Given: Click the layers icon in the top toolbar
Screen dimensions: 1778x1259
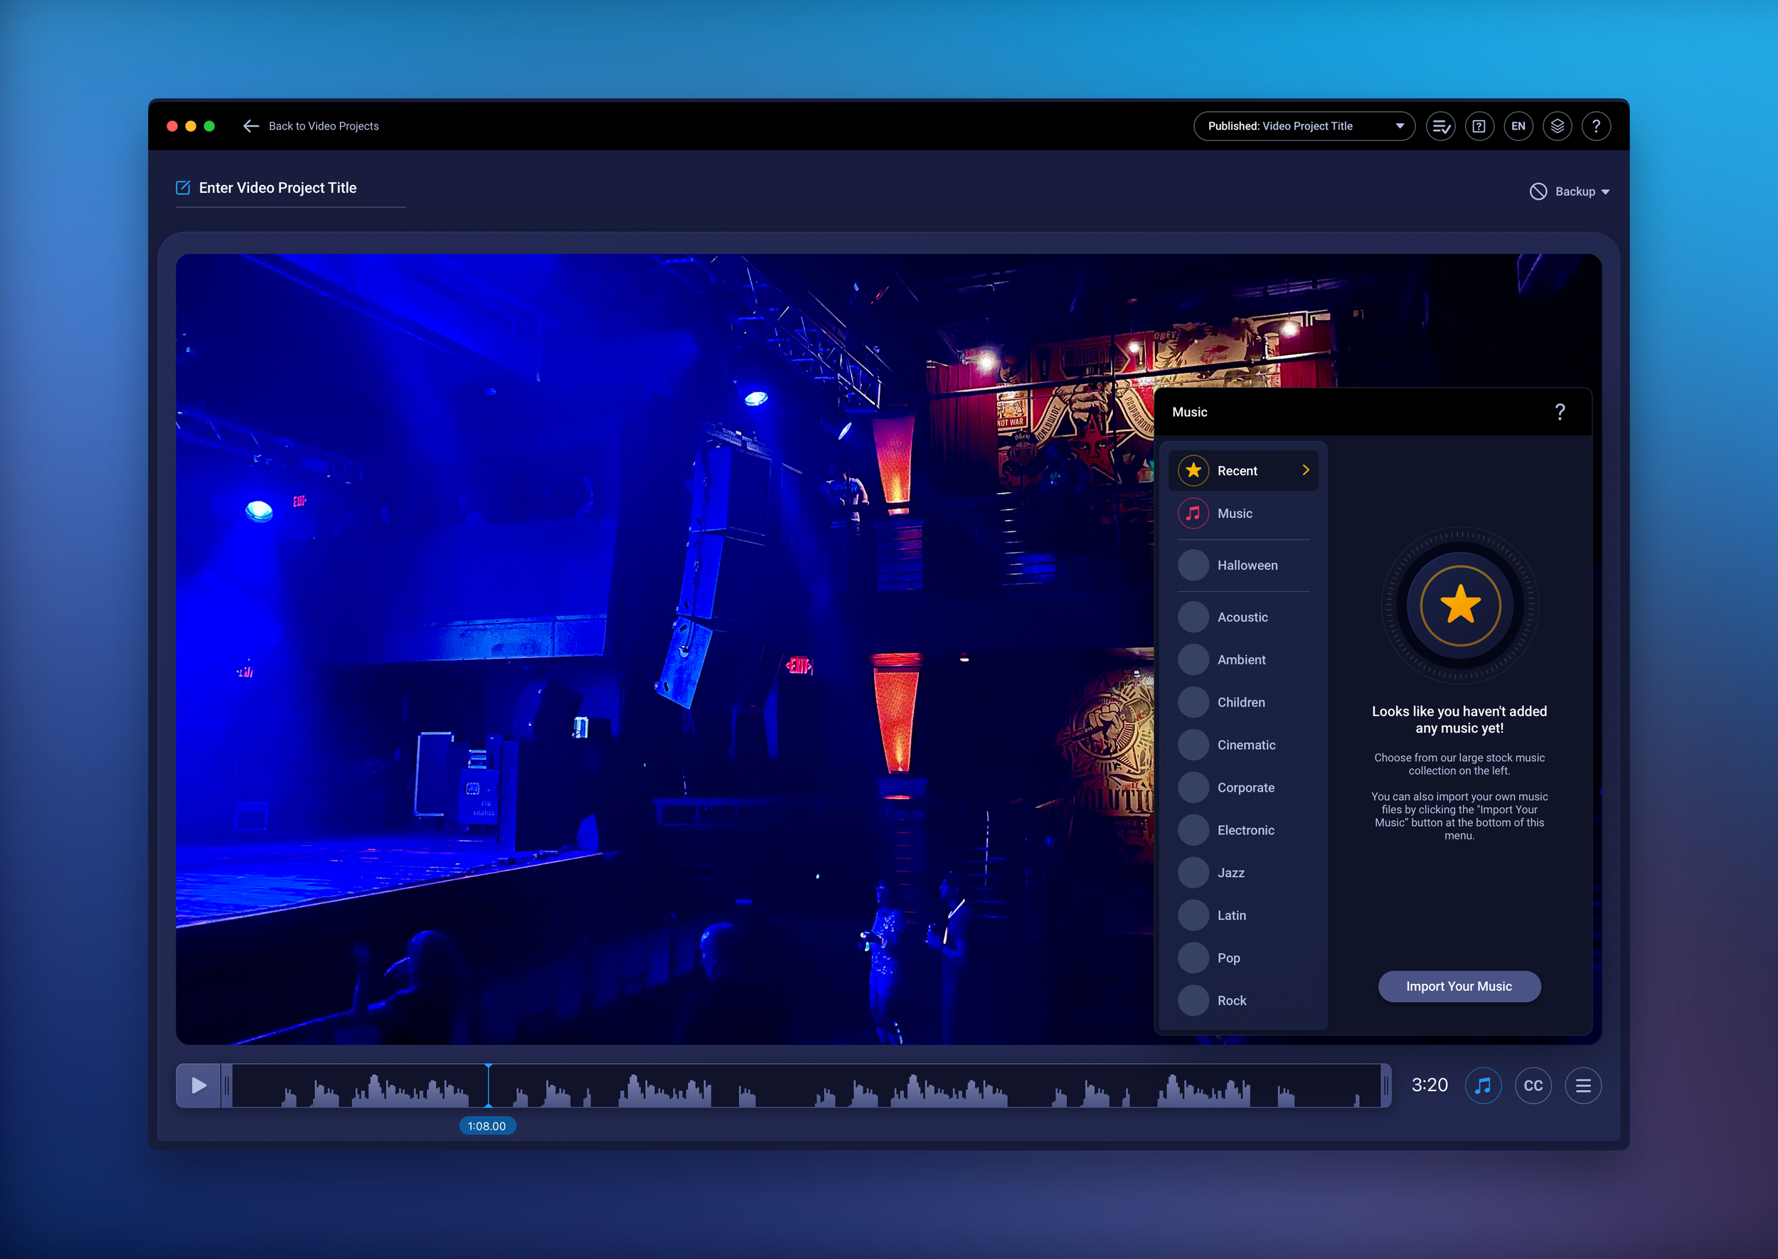Looking at the screenshot, I should pos(1557,126).
